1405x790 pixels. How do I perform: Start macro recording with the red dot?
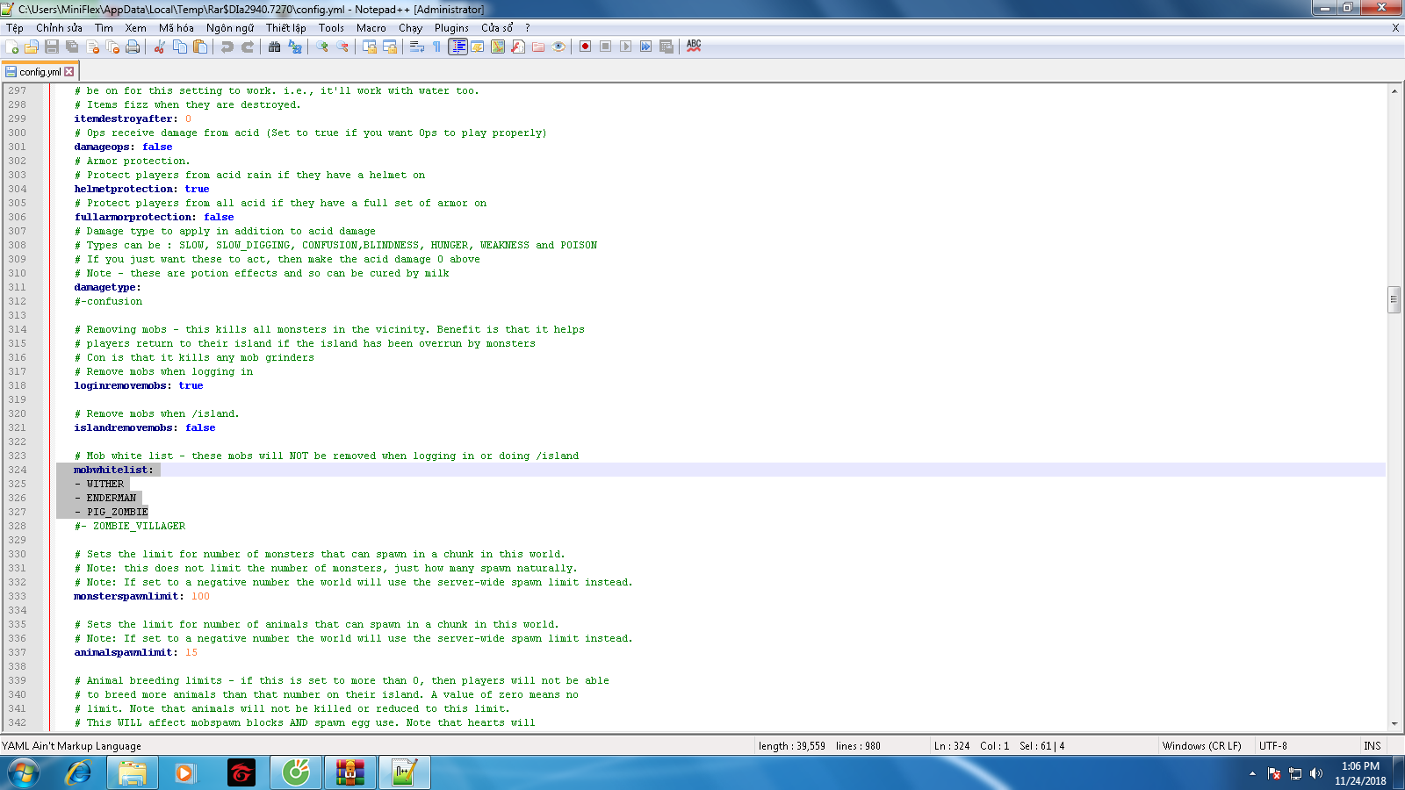(585, 47)
